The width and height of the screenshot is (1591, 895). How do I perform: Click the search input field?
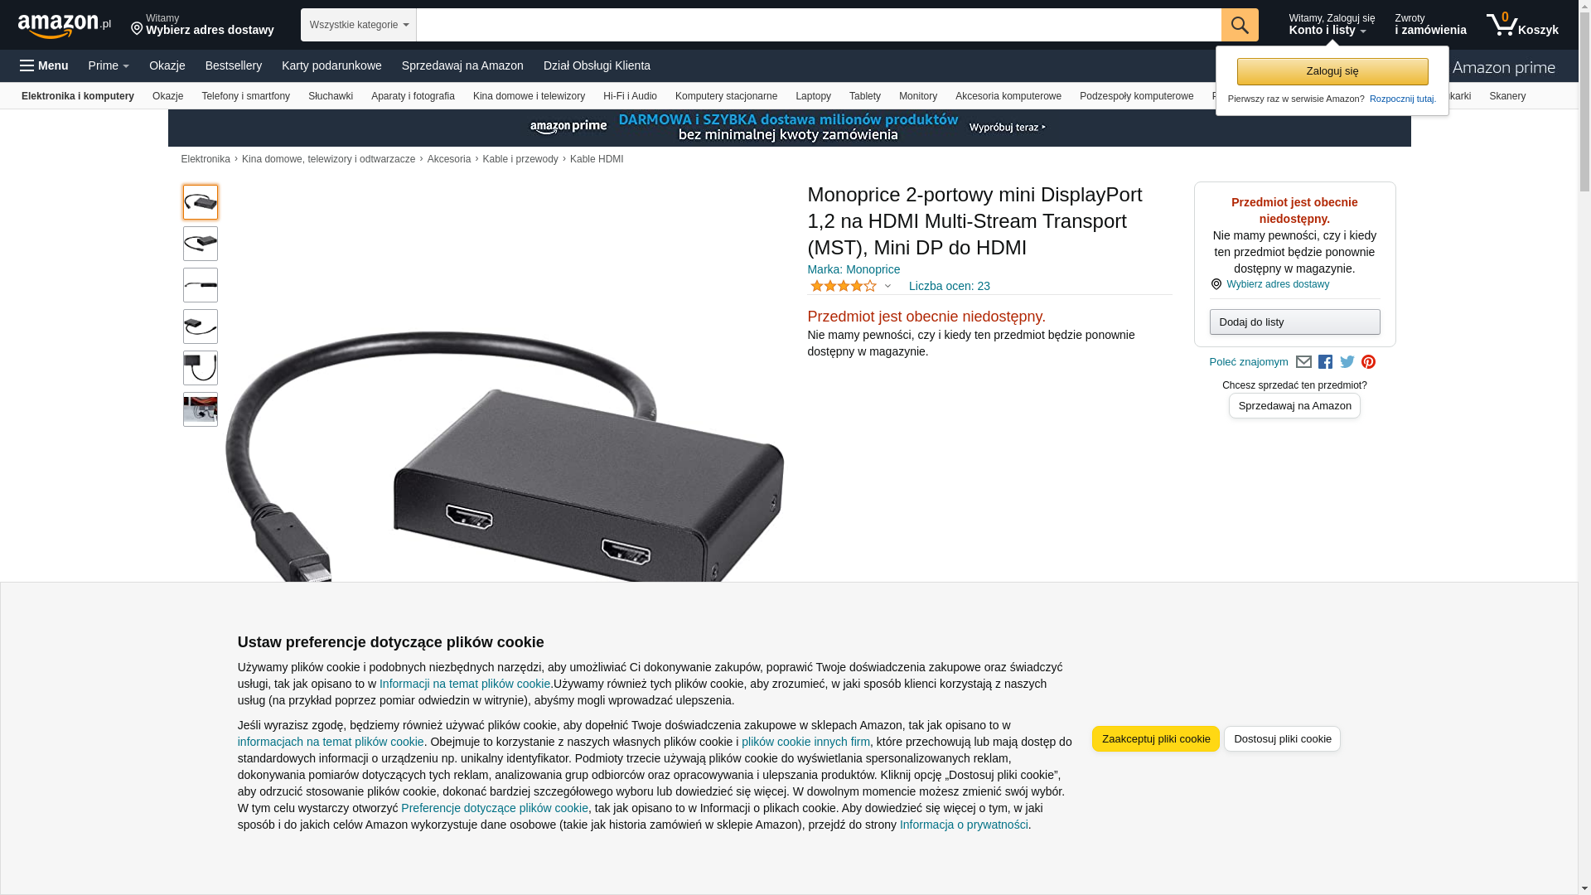[819, 25]
